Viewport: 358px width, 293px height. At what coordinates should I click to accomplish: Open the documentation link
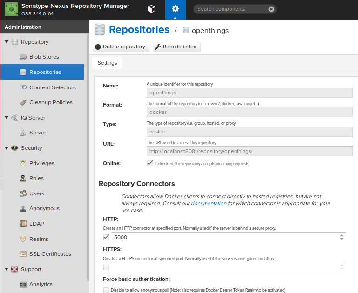[209, 203]
